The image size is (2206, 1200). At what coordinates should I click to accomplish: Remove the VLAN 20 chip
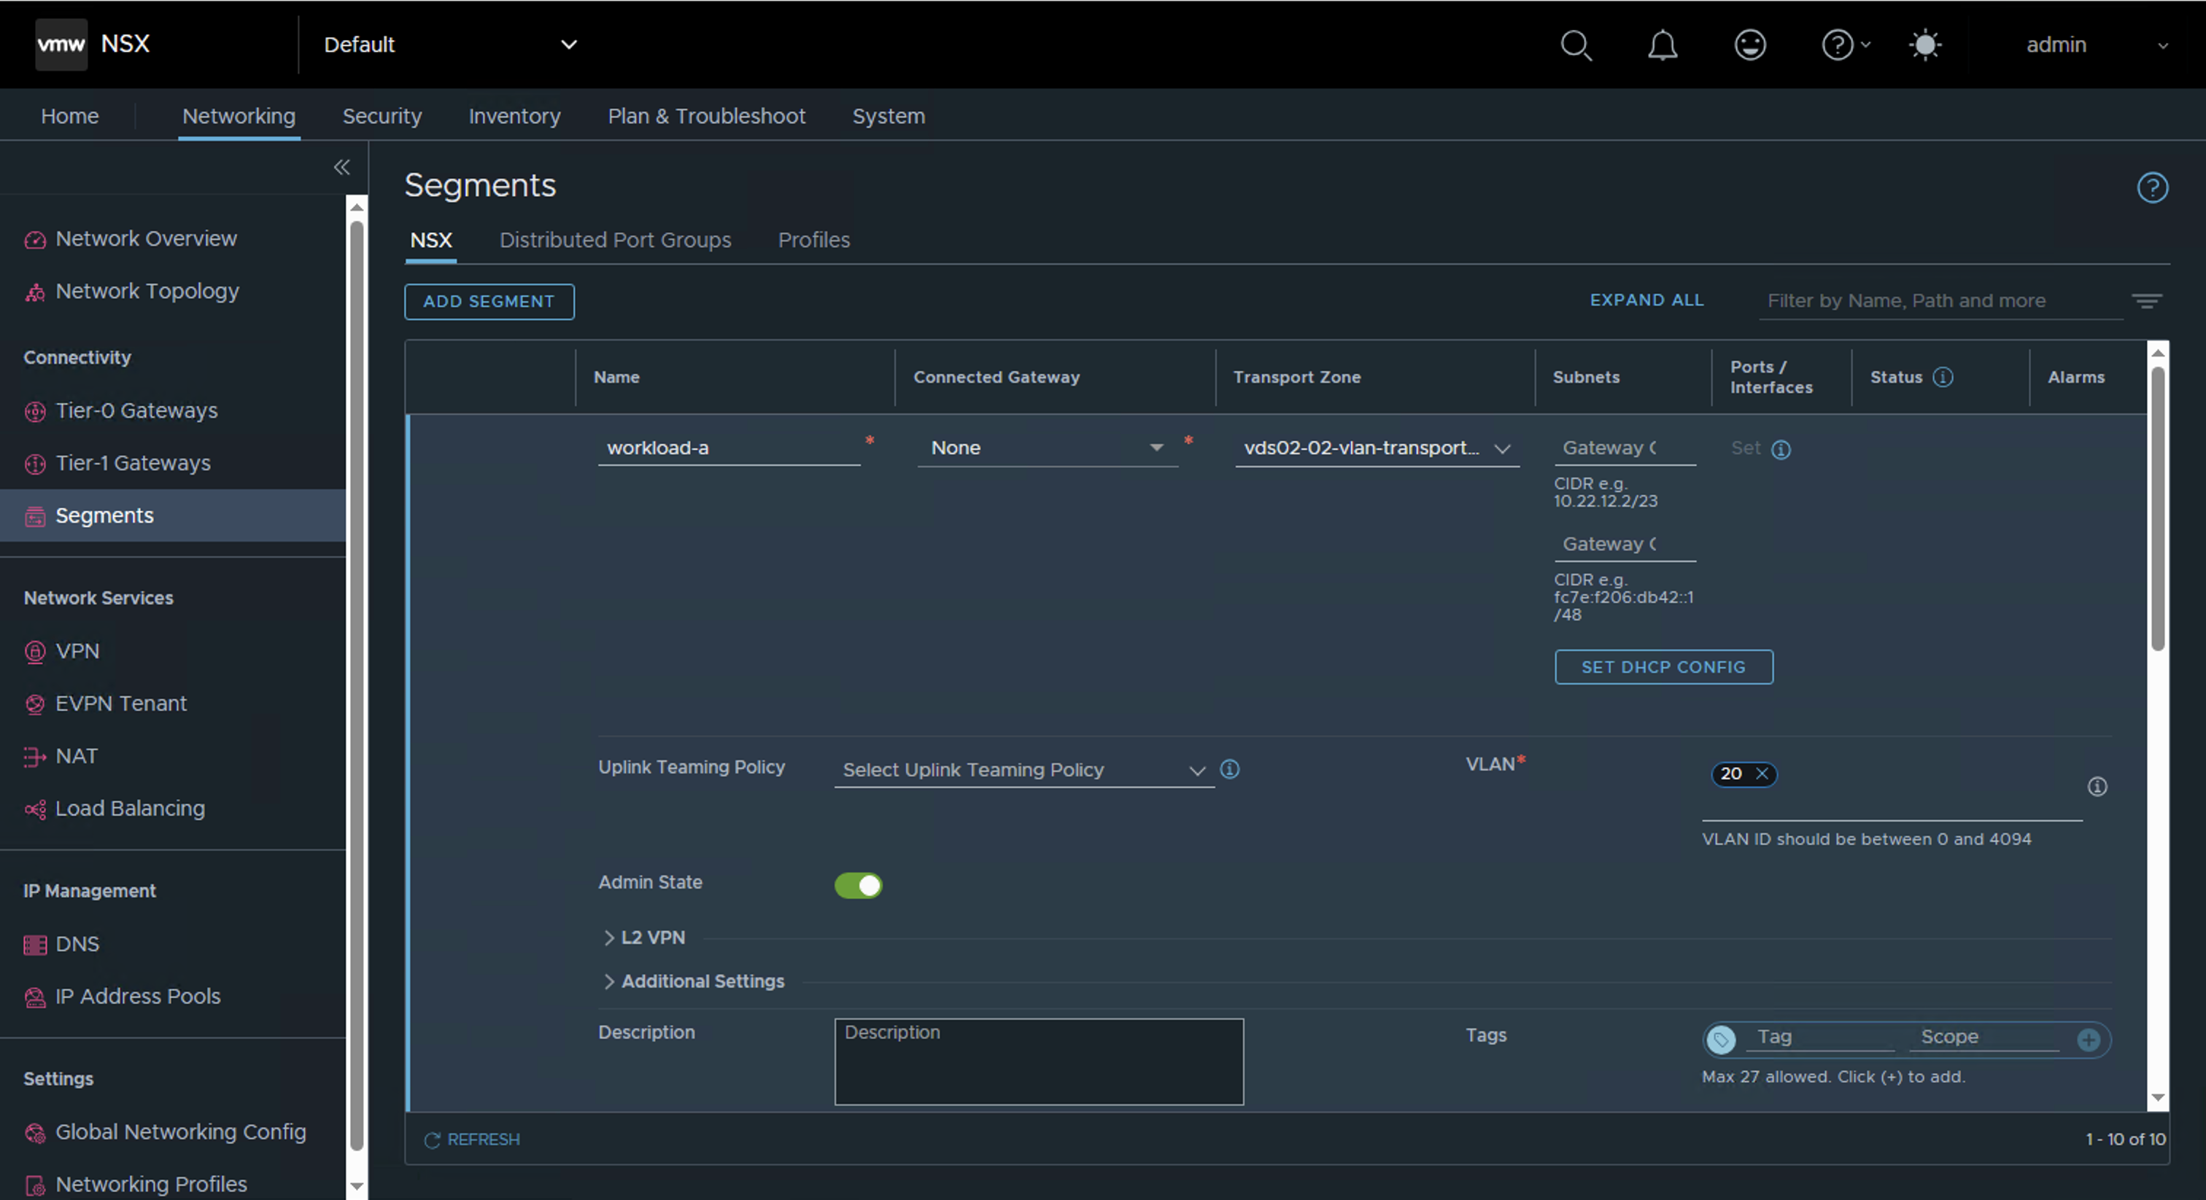coord(1763,774)
